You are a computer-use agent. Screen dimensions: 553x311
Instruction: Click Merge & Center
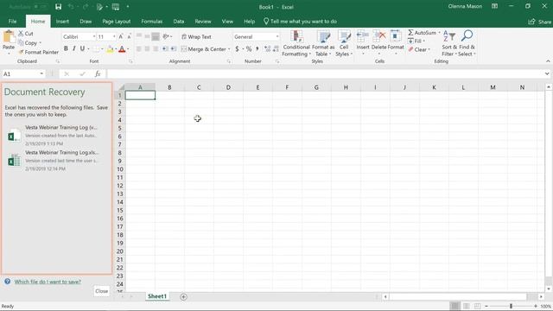tap(204, 49)
